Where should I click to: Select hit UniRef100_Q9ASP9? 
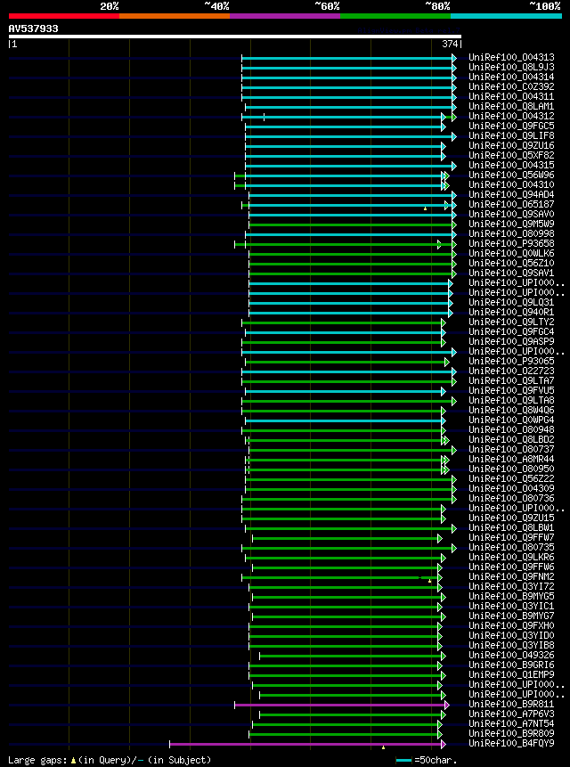(511, 341)
